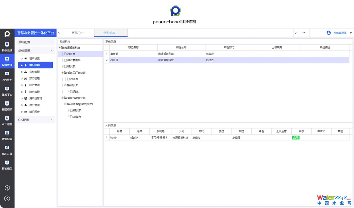Select the API网关 sidebar icon

coord(7,74)
